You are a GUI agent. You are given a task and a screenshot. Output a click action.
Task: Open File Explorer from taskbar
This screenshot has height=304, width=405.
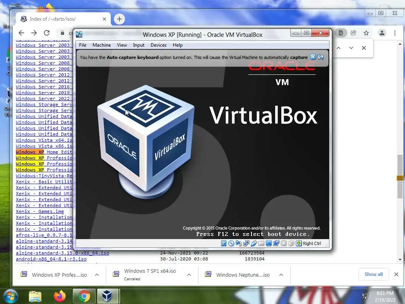[x=35, y=296]
